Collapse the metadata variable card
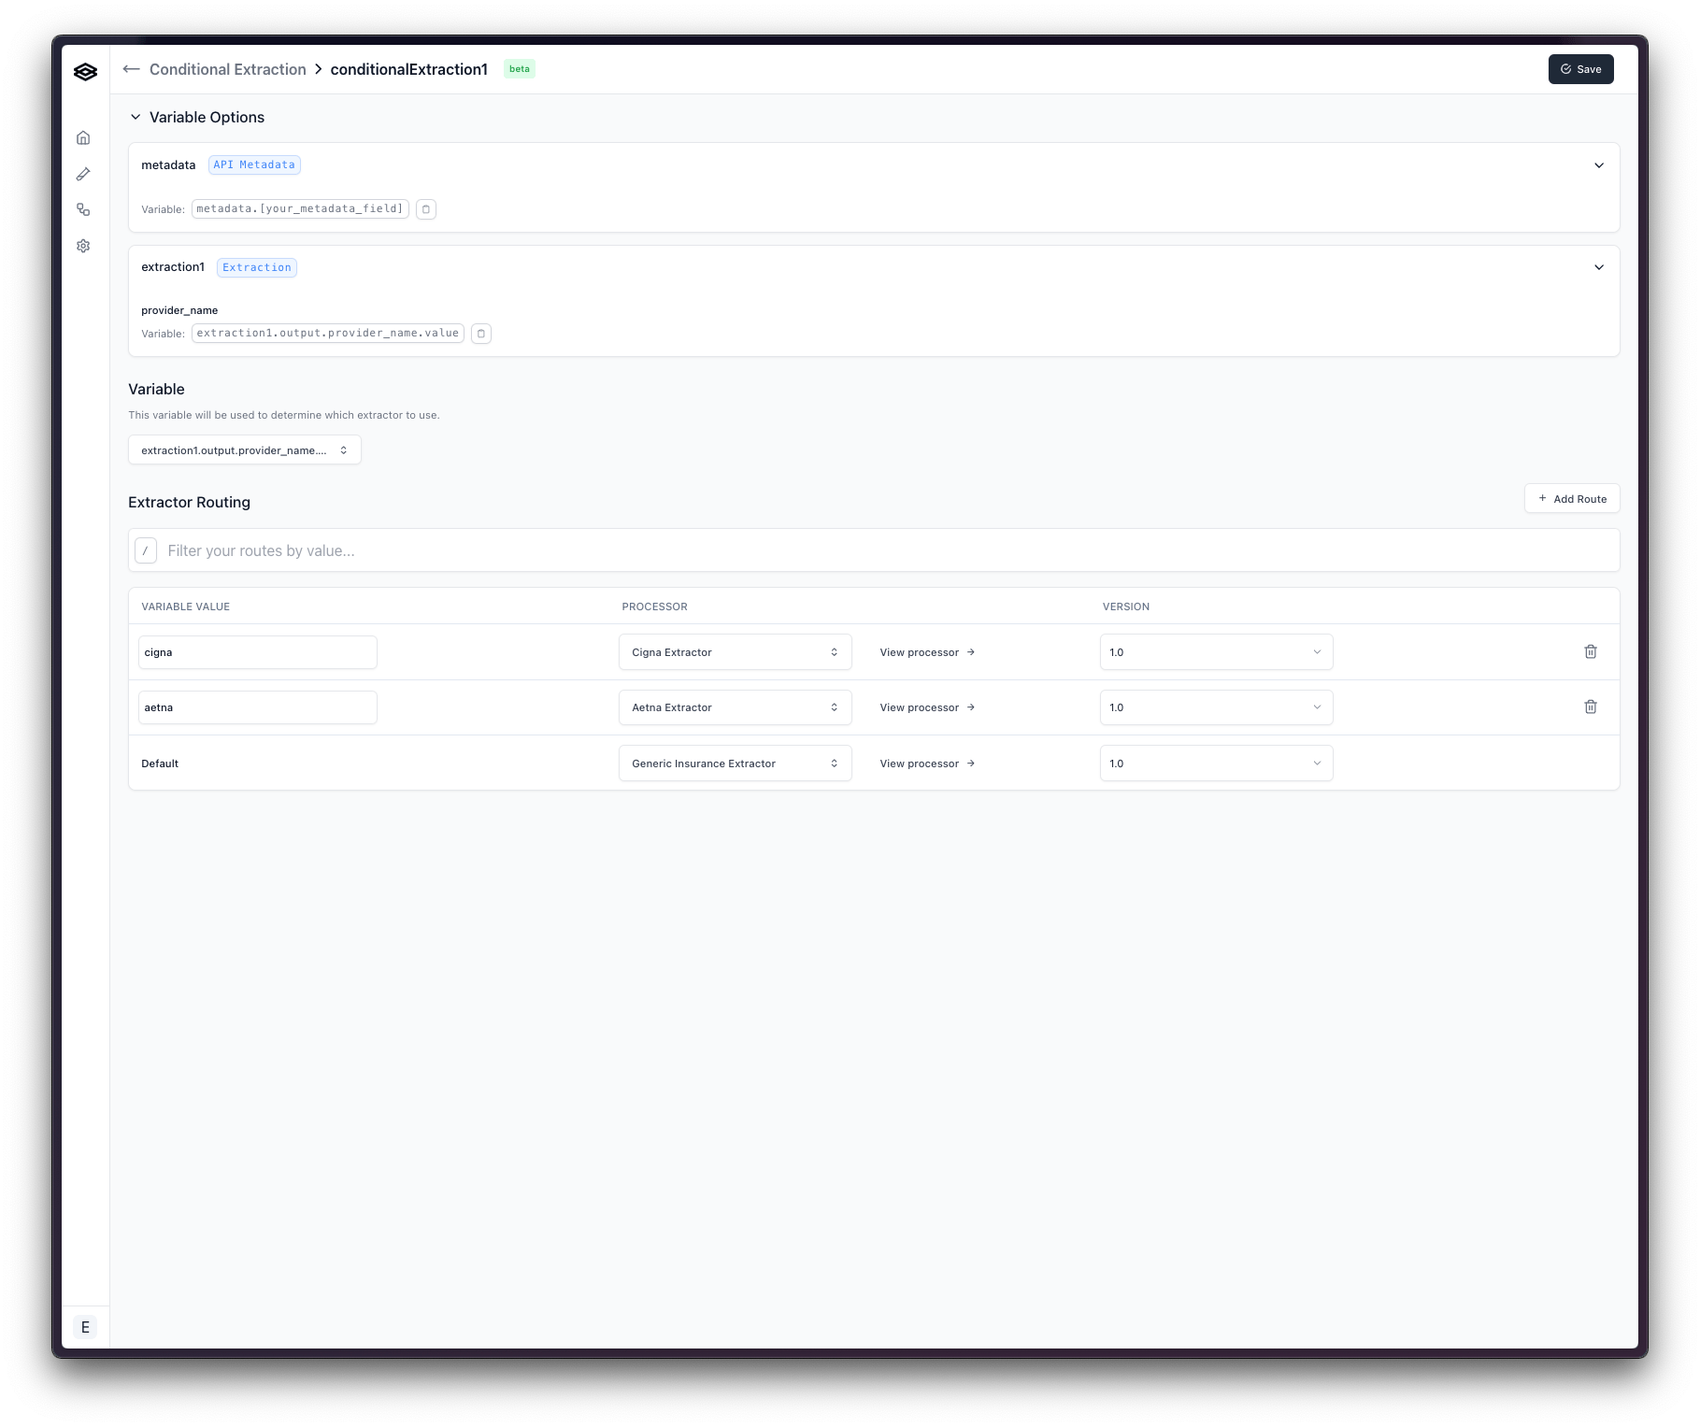The image size is (1700, 1427). click(1599, 165)
